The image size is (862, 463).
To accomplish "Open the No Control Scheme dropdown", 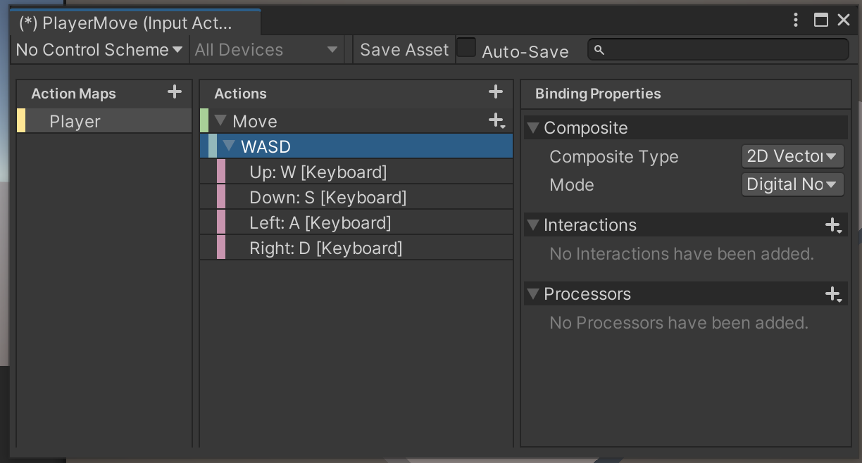I will click(99, 50).
